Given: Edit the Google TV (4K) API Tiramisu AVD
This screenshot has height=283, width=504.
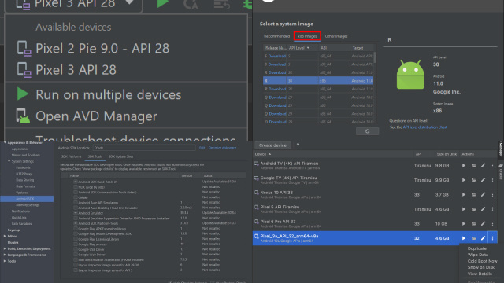Looking at the screenshot, I should point(483,180).
